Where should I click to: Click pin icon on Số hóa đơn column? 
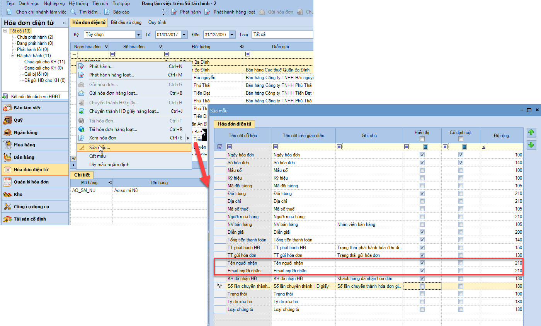pyautogui.click(x=160, y=47)
